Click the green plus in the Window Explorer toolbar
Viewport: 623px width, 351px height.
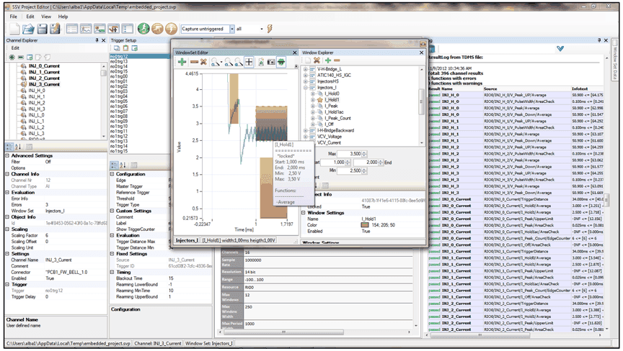click(328, 60)
